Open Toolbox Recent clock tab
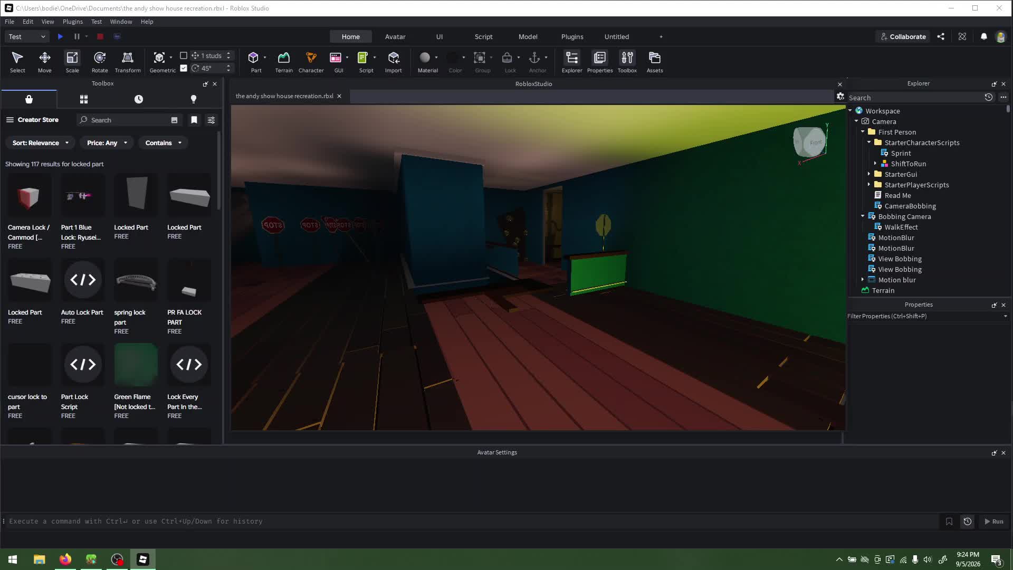1013x570 pixels. tap(139, 99)
